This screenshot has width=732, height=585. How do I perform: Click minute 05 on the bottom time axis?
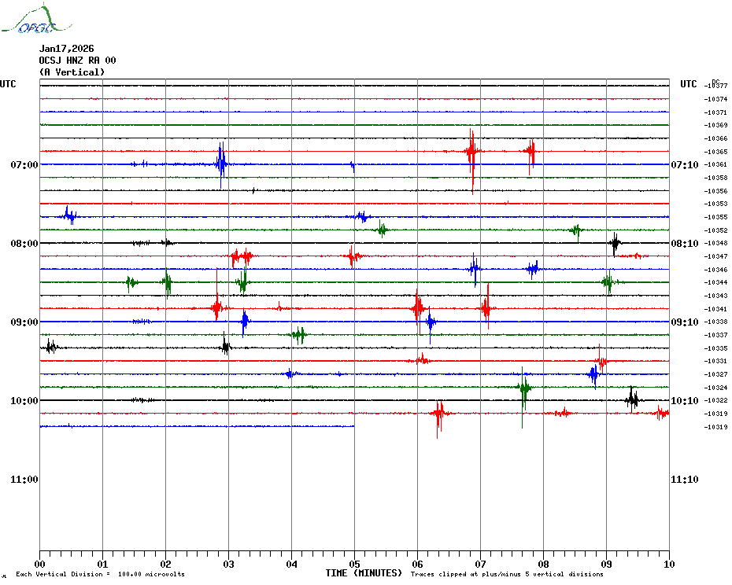tap(354, 564)
